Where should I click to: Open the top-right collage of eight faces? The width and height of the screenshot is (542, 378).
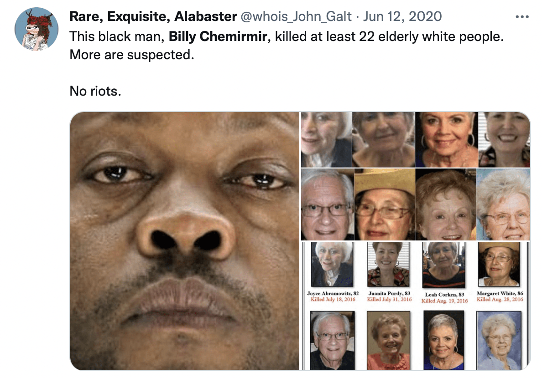click(x=416, y=176)
